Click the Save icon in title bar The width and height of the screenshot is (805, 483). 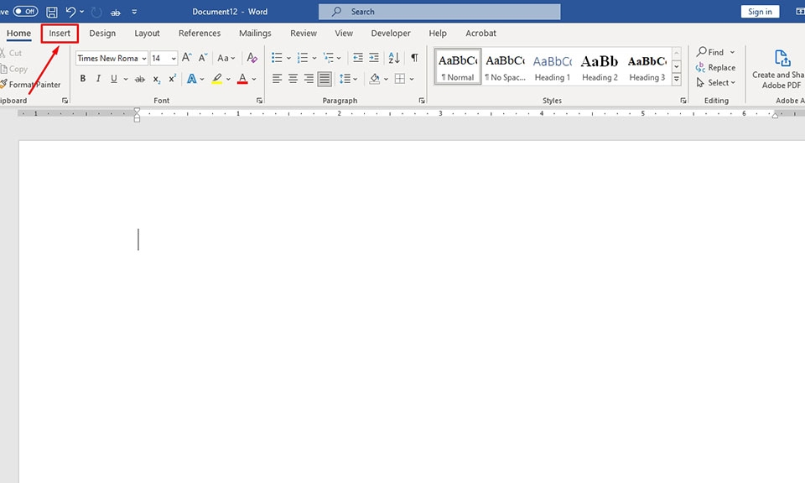pyautogui.click(x=52, y=12)
